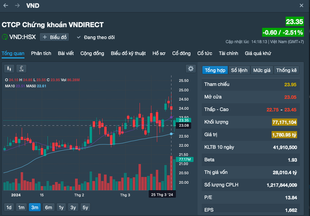Click the current price label 23.35 on the chart axis
Image resolution: width=310 pixels, height=216 pixels.
(184, 120)
